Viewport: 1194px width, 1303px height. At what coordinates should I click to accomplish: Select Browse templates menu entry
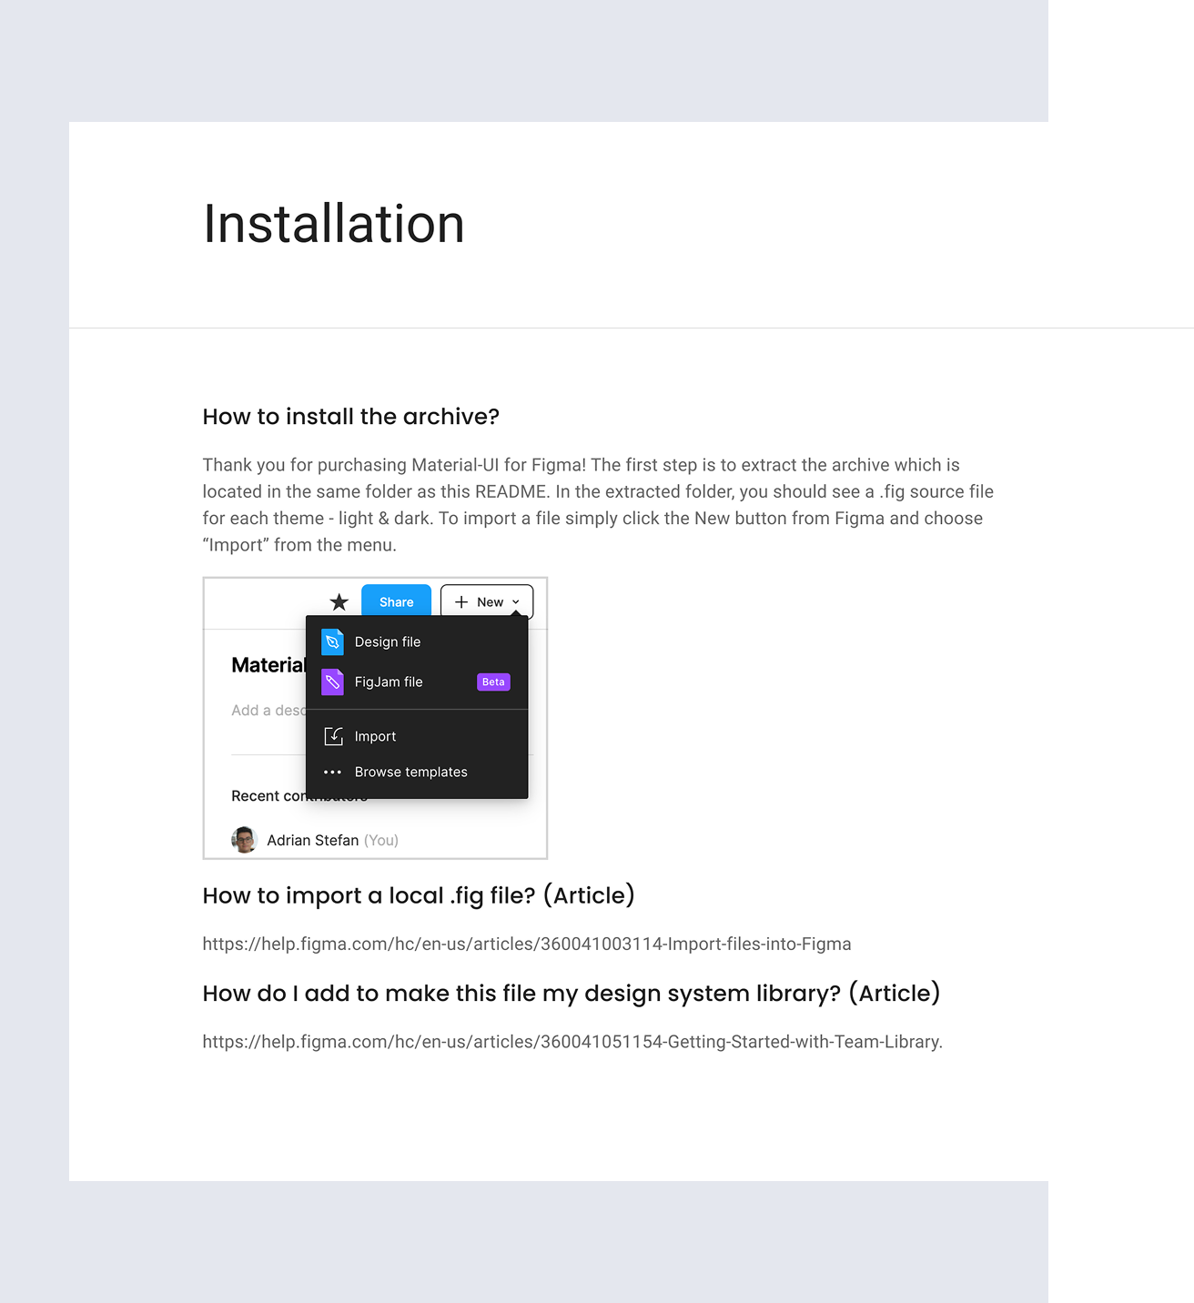417,772
